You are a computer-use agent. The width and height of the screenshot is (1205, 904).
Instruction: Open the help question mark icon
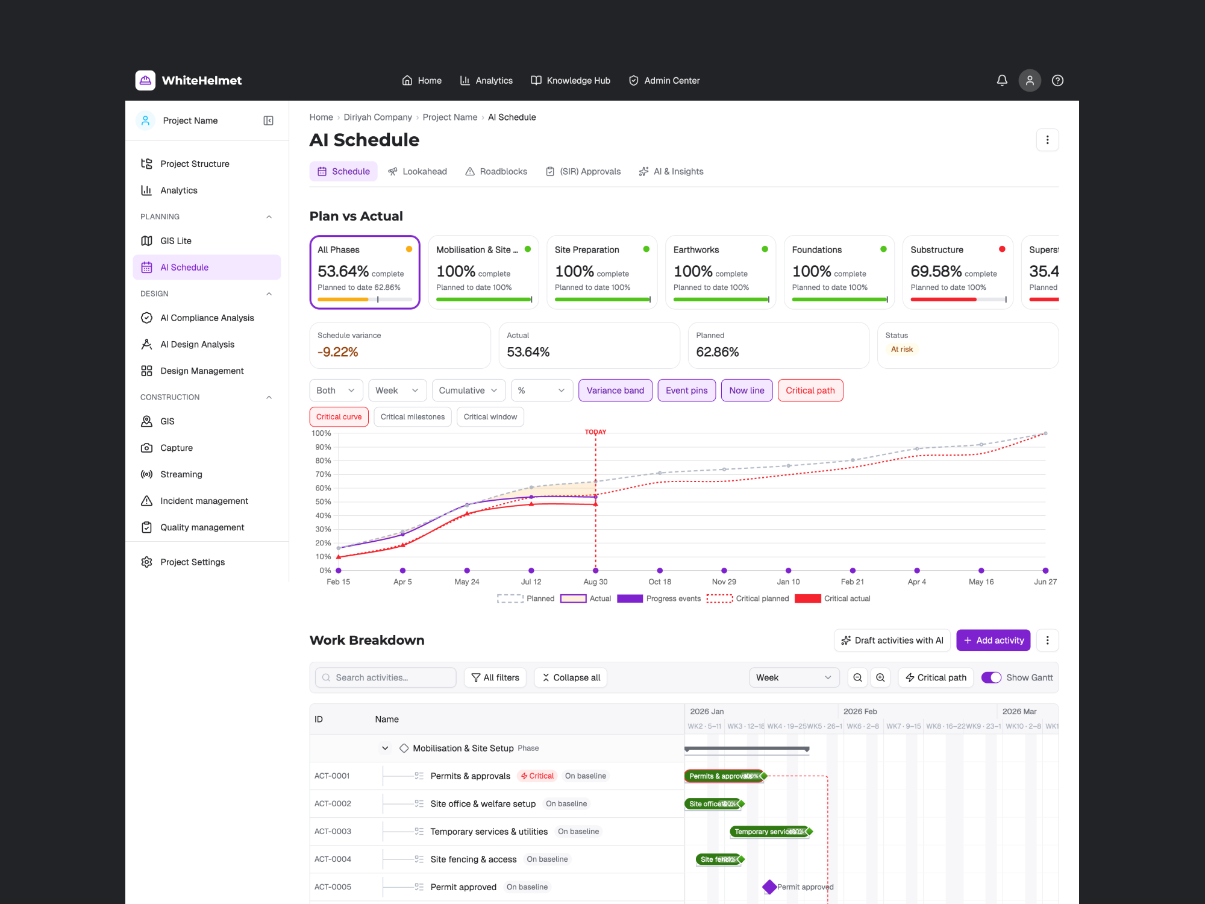pos(1057,80)
